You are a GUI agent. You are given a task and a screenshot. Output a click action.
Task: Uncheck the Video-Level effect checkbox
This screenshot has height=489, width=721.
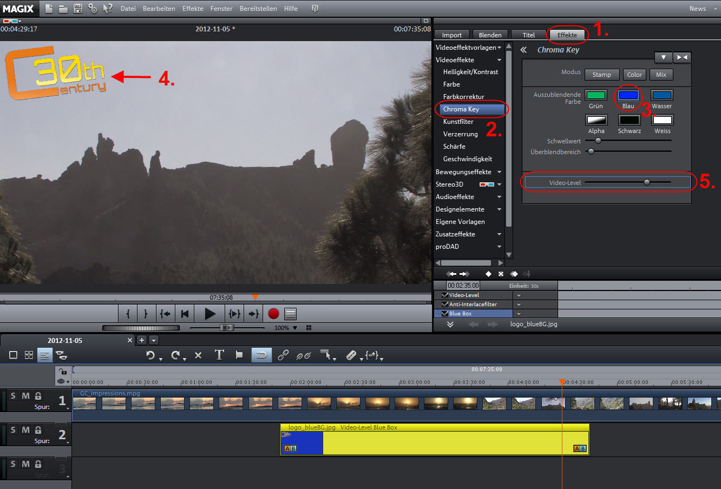coord(445,295)
